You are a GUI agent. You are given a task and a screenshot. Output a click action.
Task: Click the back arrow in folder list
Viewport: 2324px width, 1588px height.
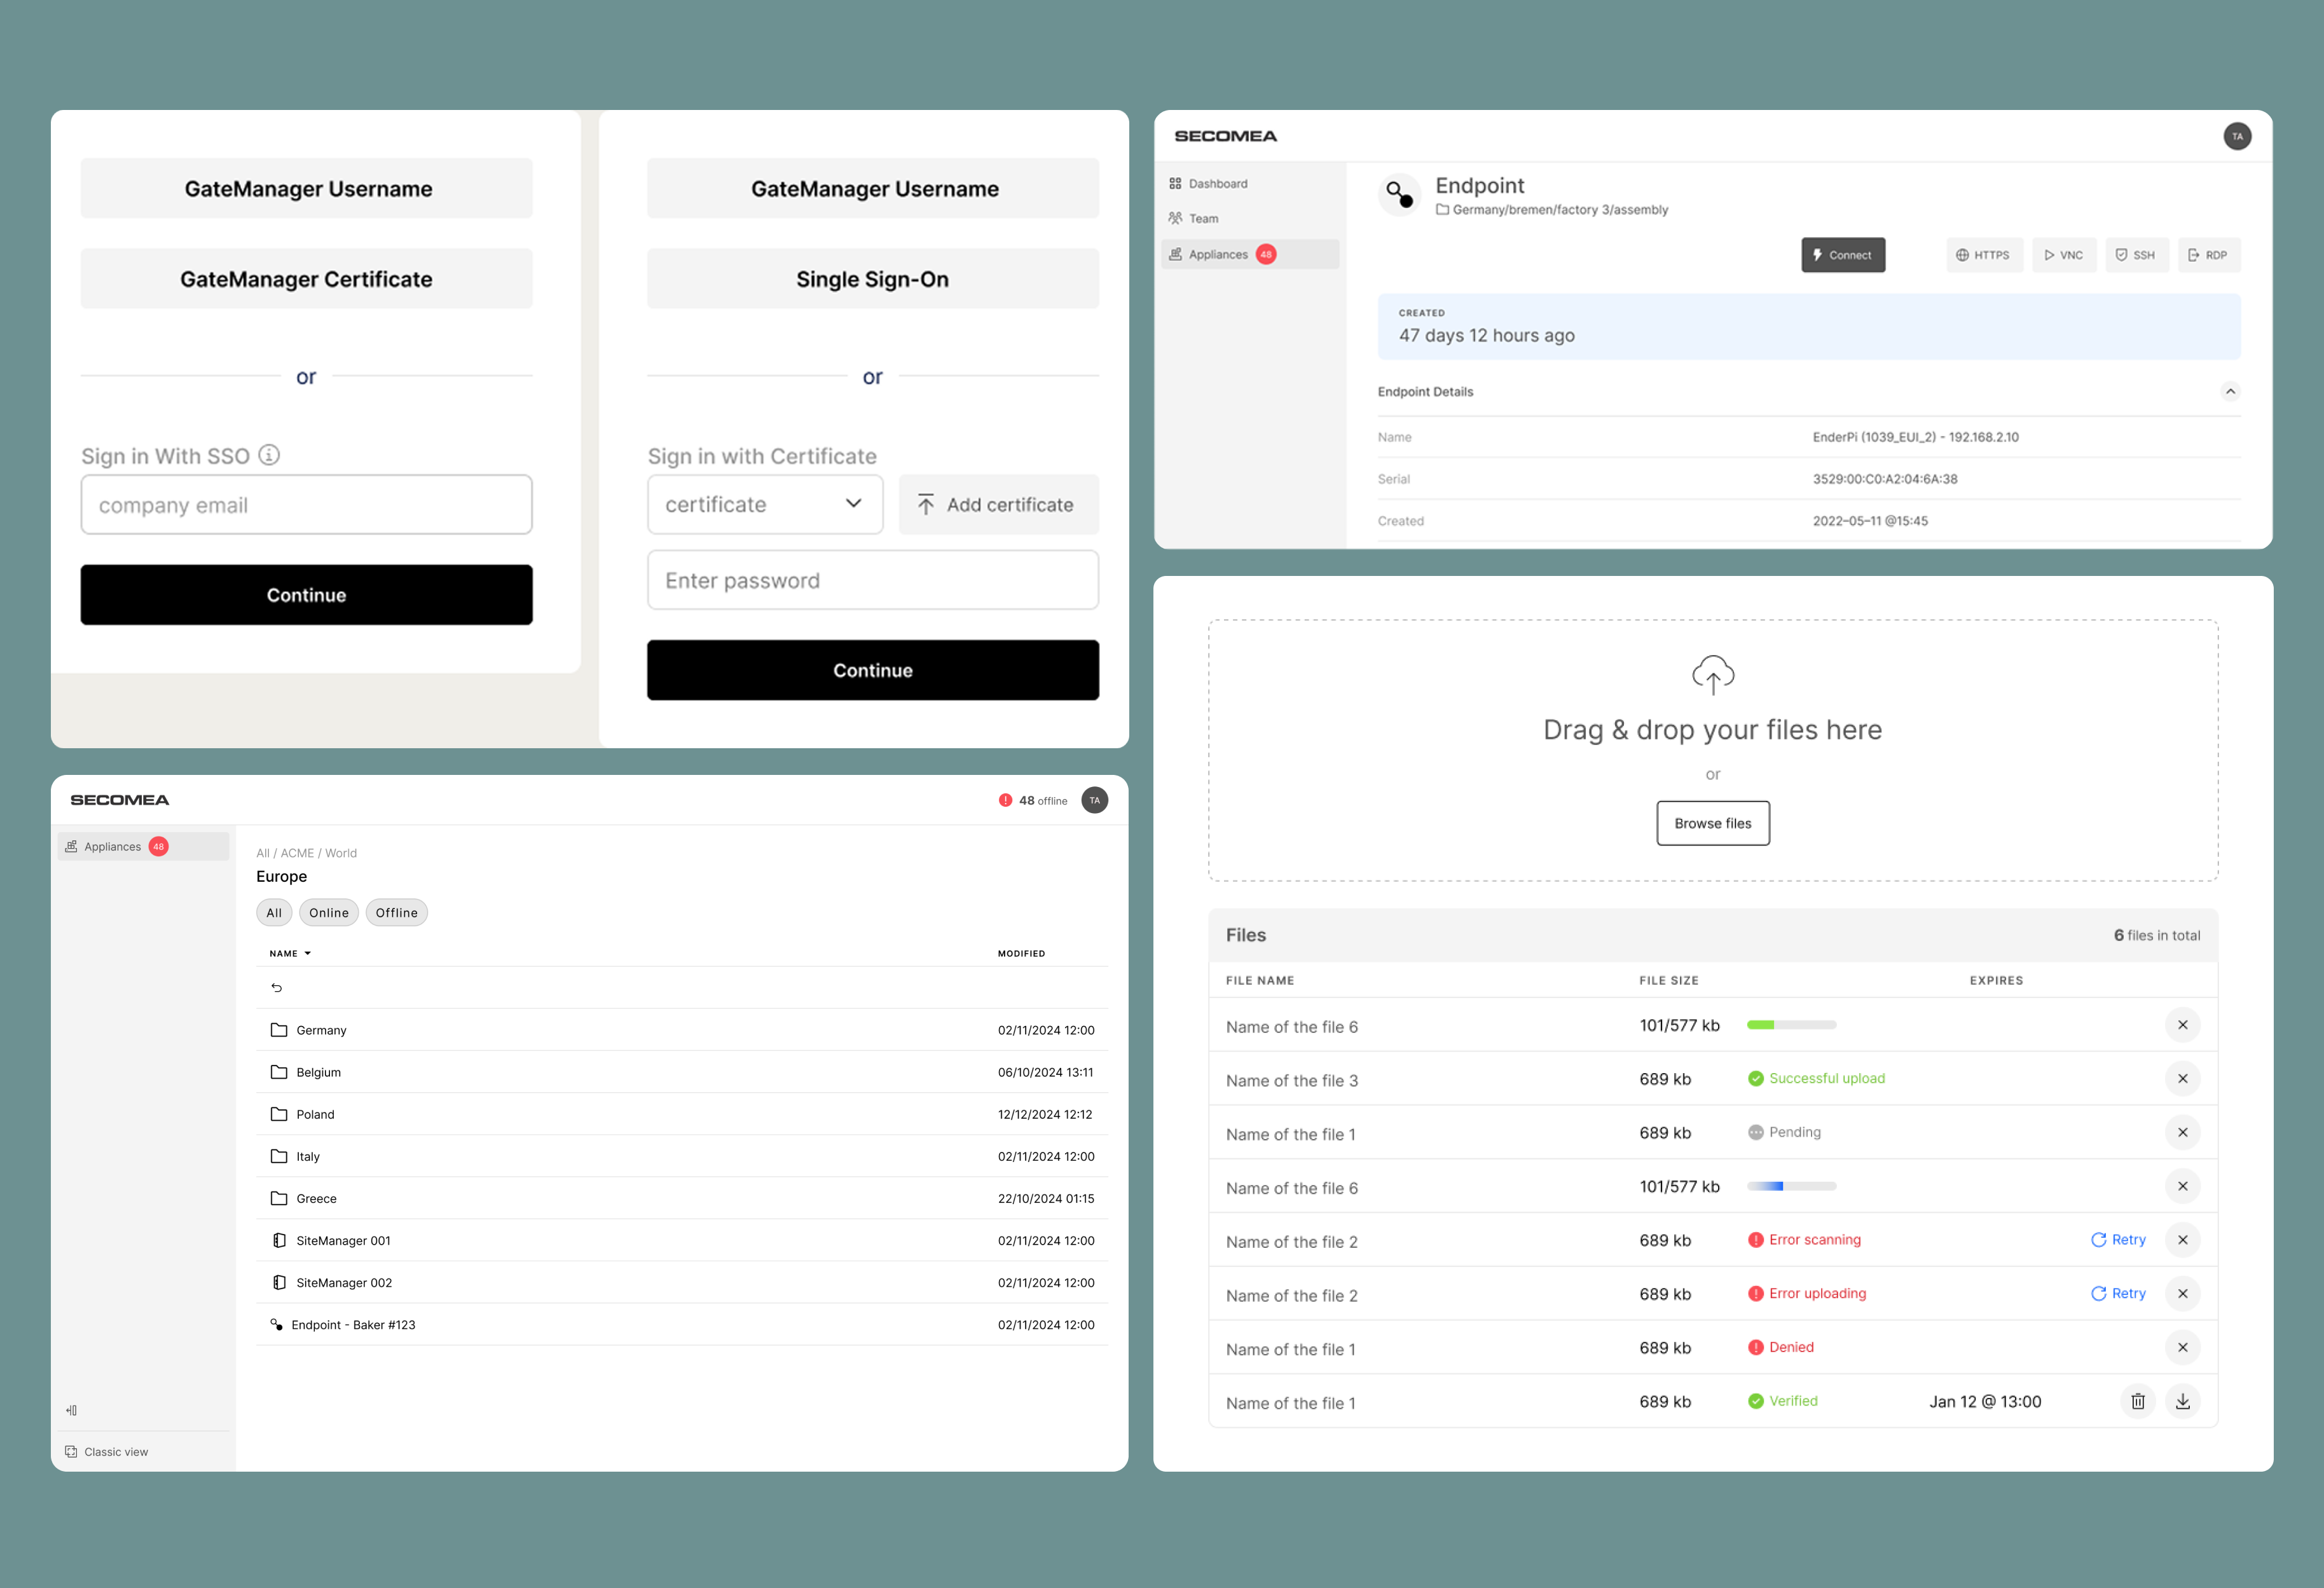(277, 987)
